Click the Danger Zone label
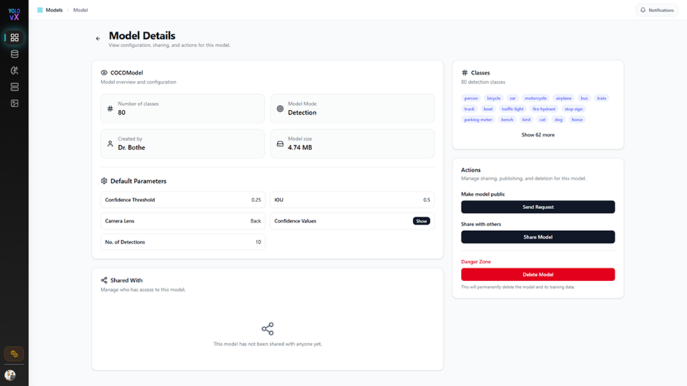 click(476, 261)
